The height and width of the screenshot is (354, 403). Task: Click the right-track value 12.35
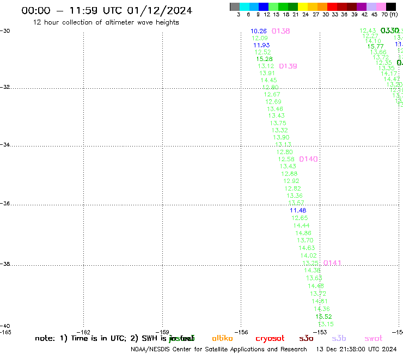(384, 63)
